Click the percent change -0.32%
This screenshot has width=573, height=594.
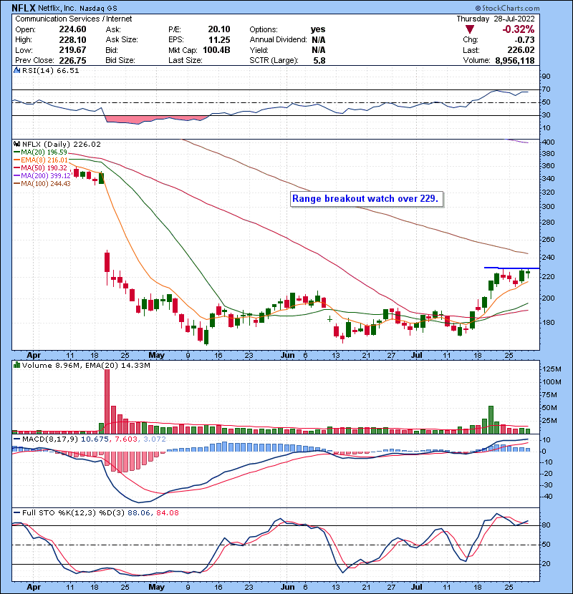519,29
